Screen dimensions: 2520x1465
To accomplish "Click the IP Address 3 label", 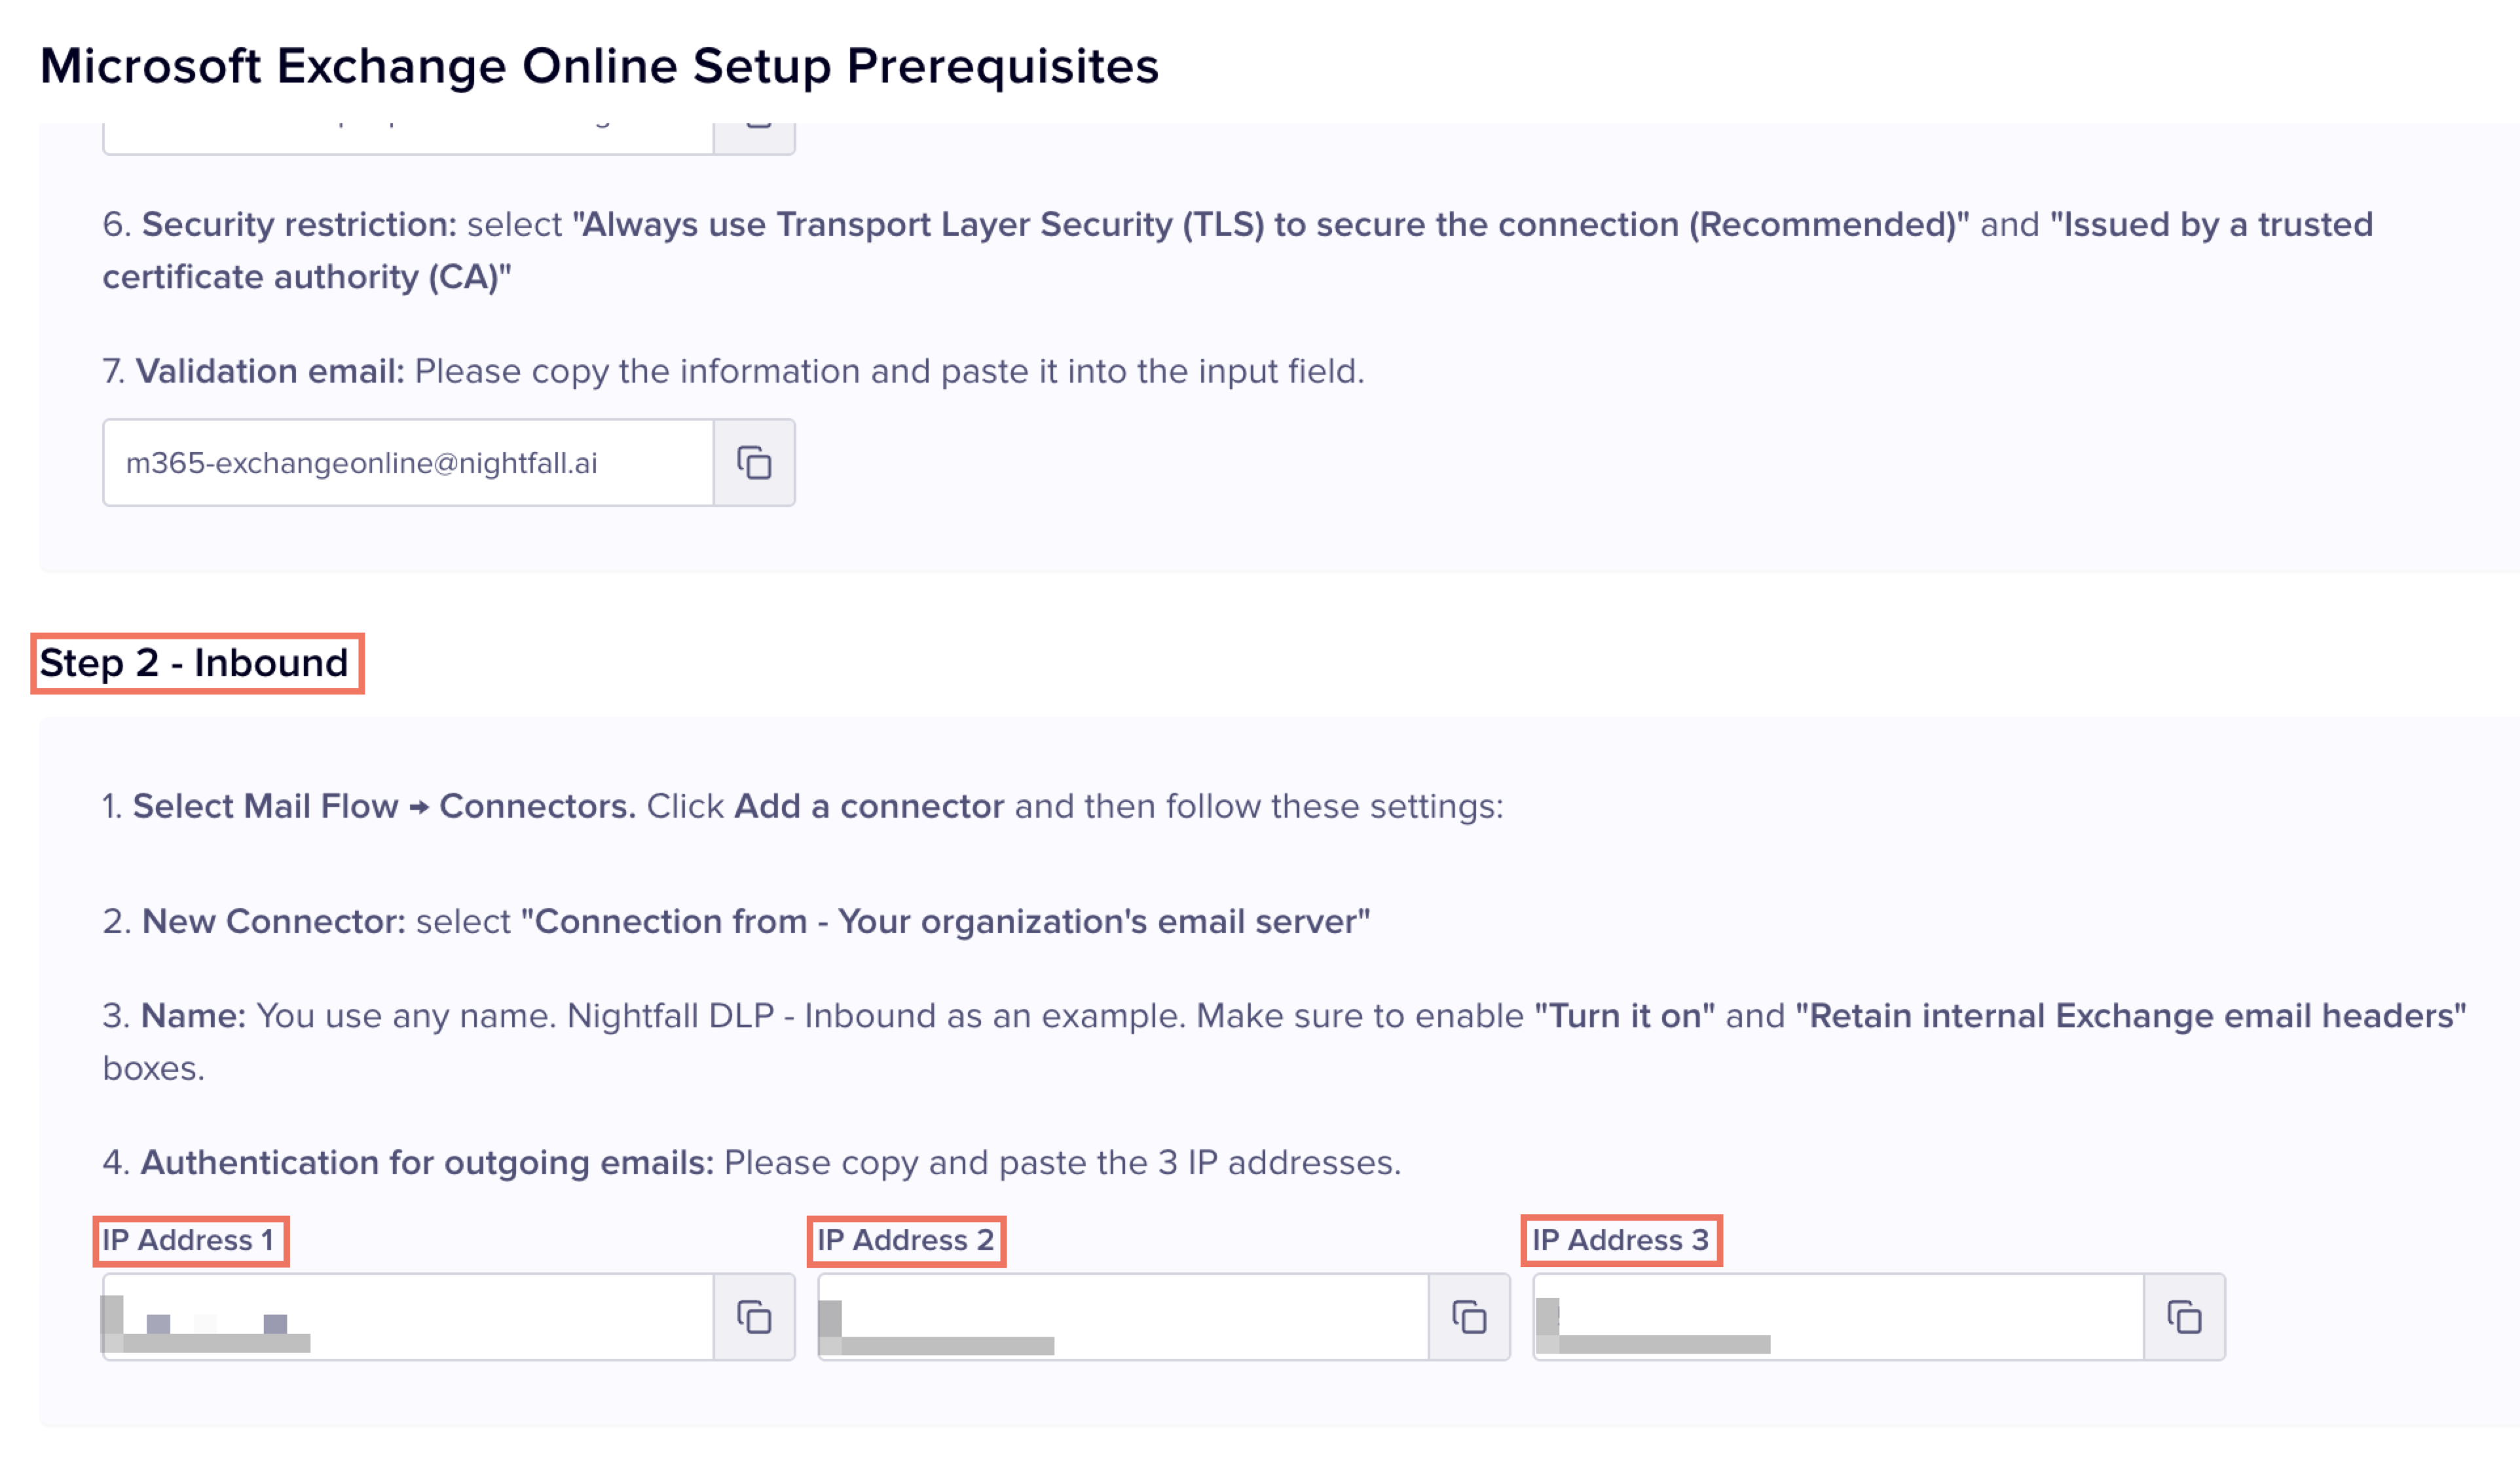I will coord(1620,1240).
